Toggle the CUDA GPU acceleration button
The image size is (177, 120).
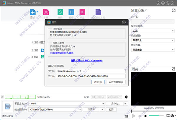click(x=99, y=97)
